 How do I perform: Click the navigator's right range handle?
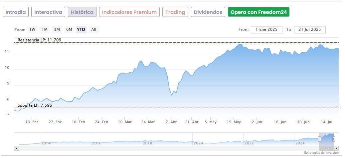(x=334, y=139)
